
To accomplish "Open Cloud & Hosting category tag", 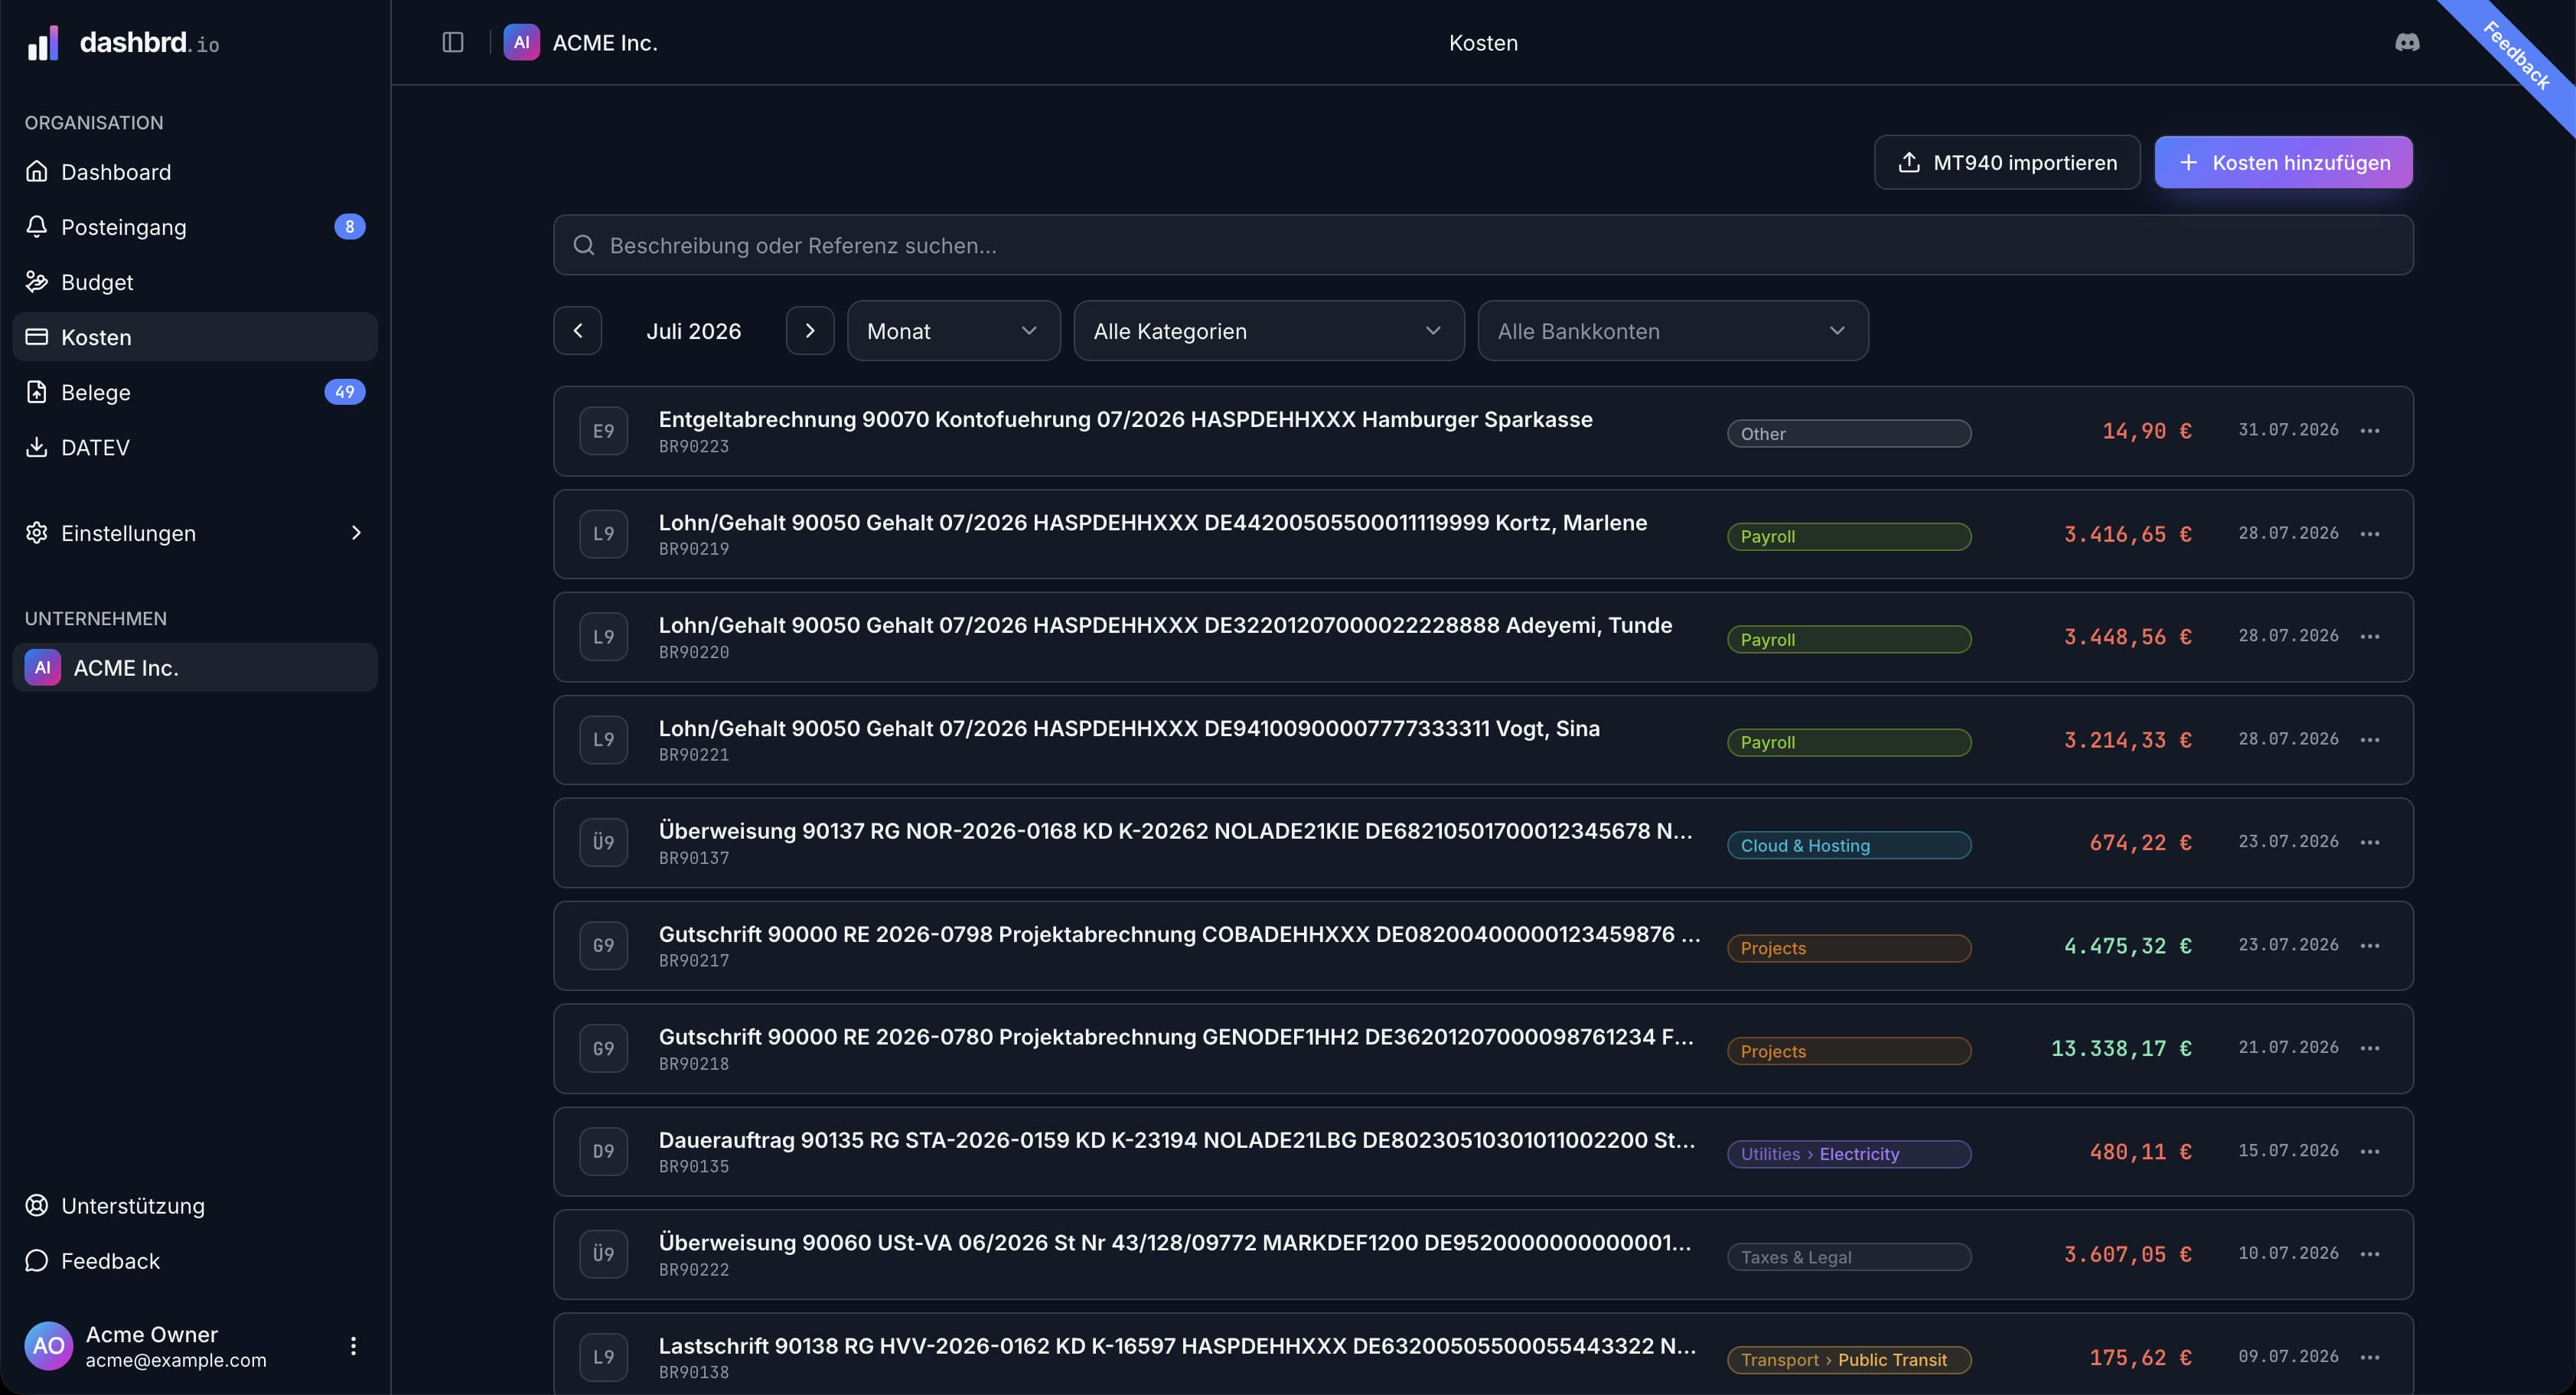I will point(1849,846).
